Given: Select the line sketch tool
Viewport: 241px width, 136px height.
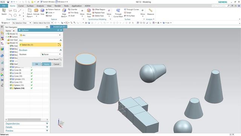Looking at the screenshot, I should (x=20, y=11).
